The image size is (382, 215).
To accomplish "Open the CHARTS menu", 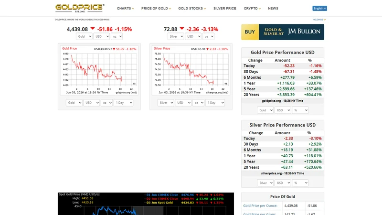I will (125, 8).
